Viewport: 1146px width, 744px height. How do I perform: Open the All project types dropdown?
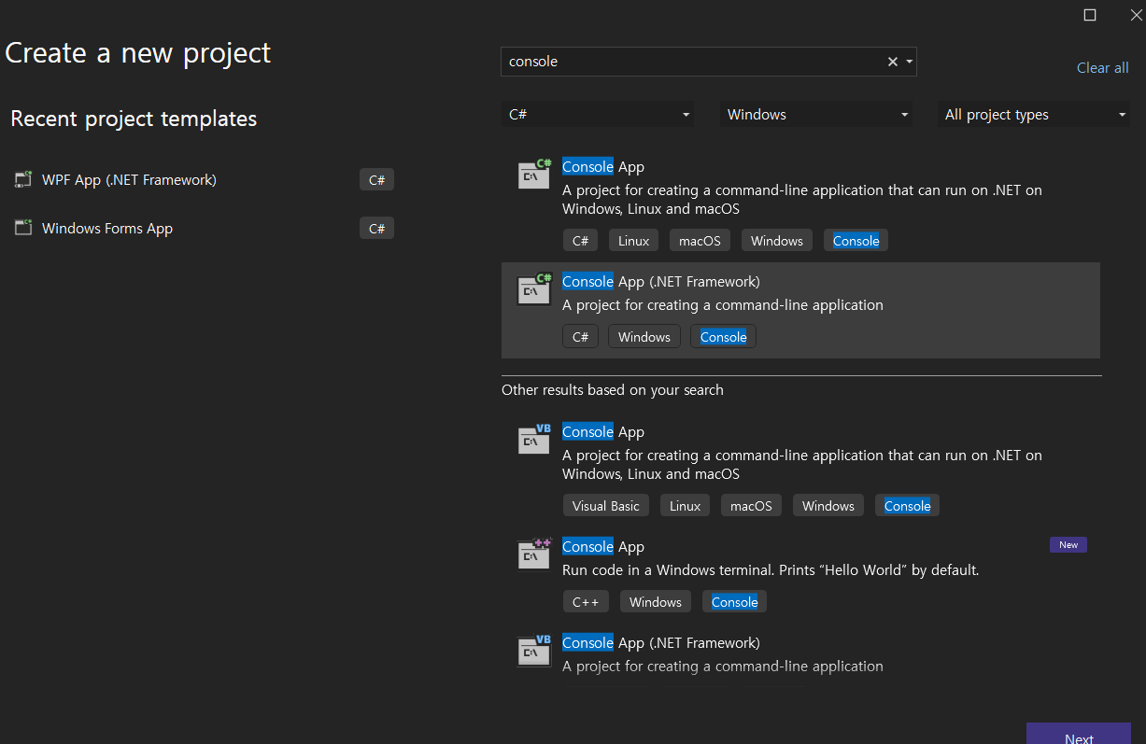pyautogui.click(x=1034, y=114)
